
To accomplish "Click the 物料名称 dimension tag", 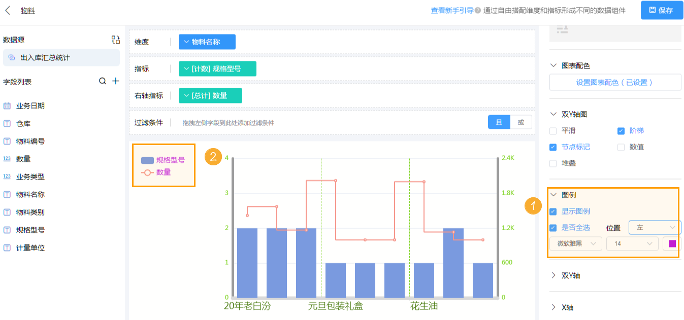I will [x=207, y=42].
